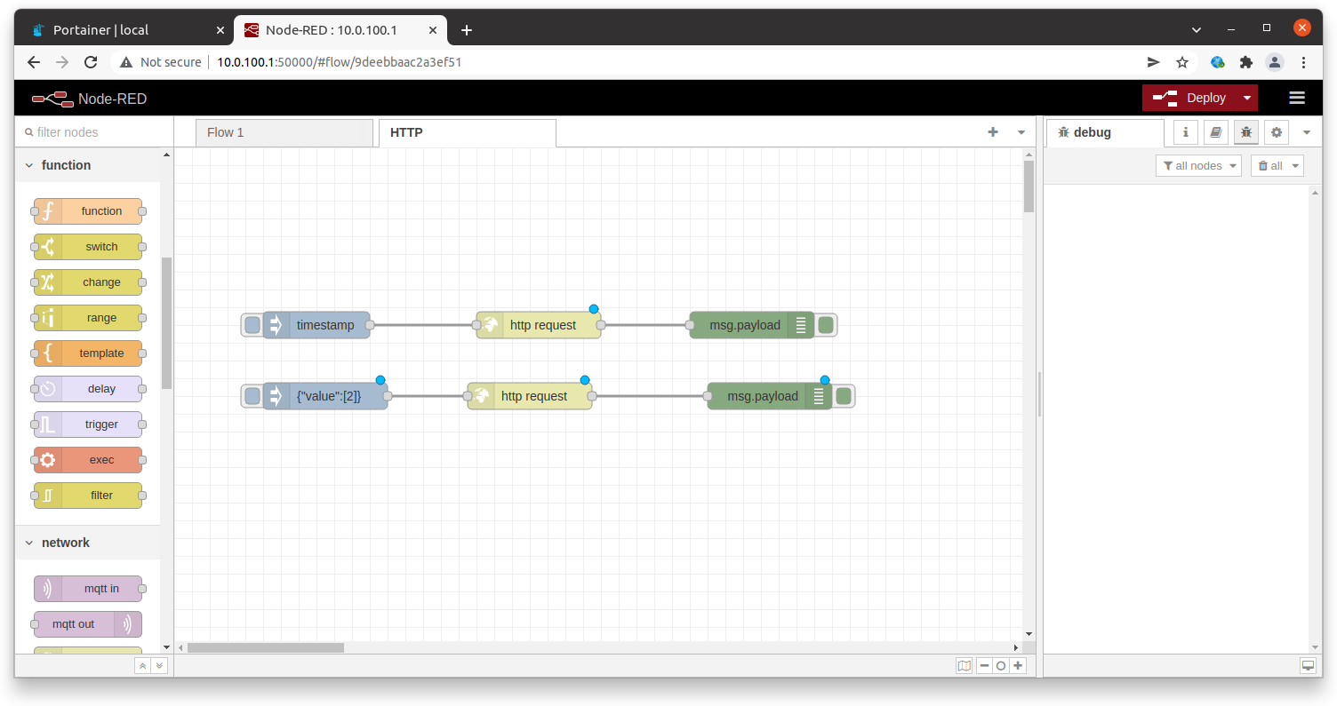Zoom out the canvas with minus icon
The height and width of the screenshot is (706, 1337).
pyautogui.click(x=985, y=666)
